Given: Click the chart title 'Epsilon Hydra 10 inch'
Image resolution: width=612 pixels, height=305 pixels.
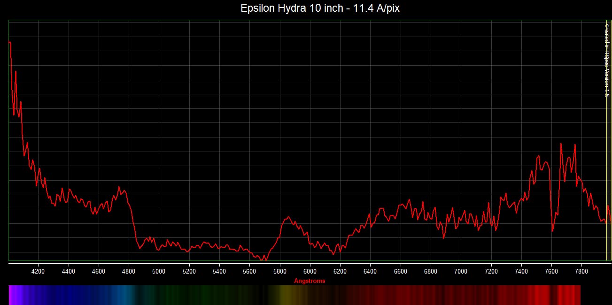Looking at the screenshot, I should pyautogui.click(x=320, y=8).
